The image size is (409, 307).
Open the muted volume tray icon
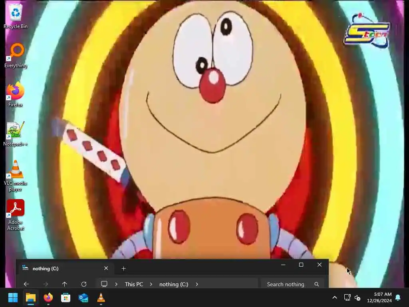coord(357,297)
